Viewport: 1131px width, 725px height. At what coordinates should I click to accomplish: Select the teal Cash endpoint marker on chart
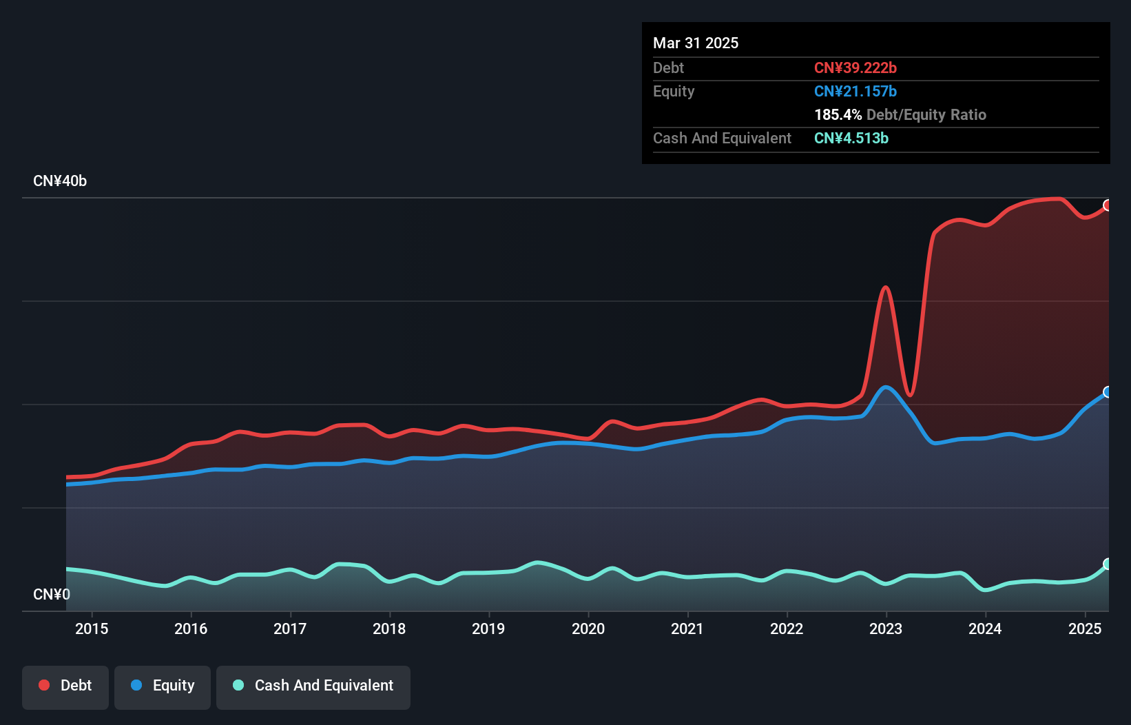click(1108, 564)
